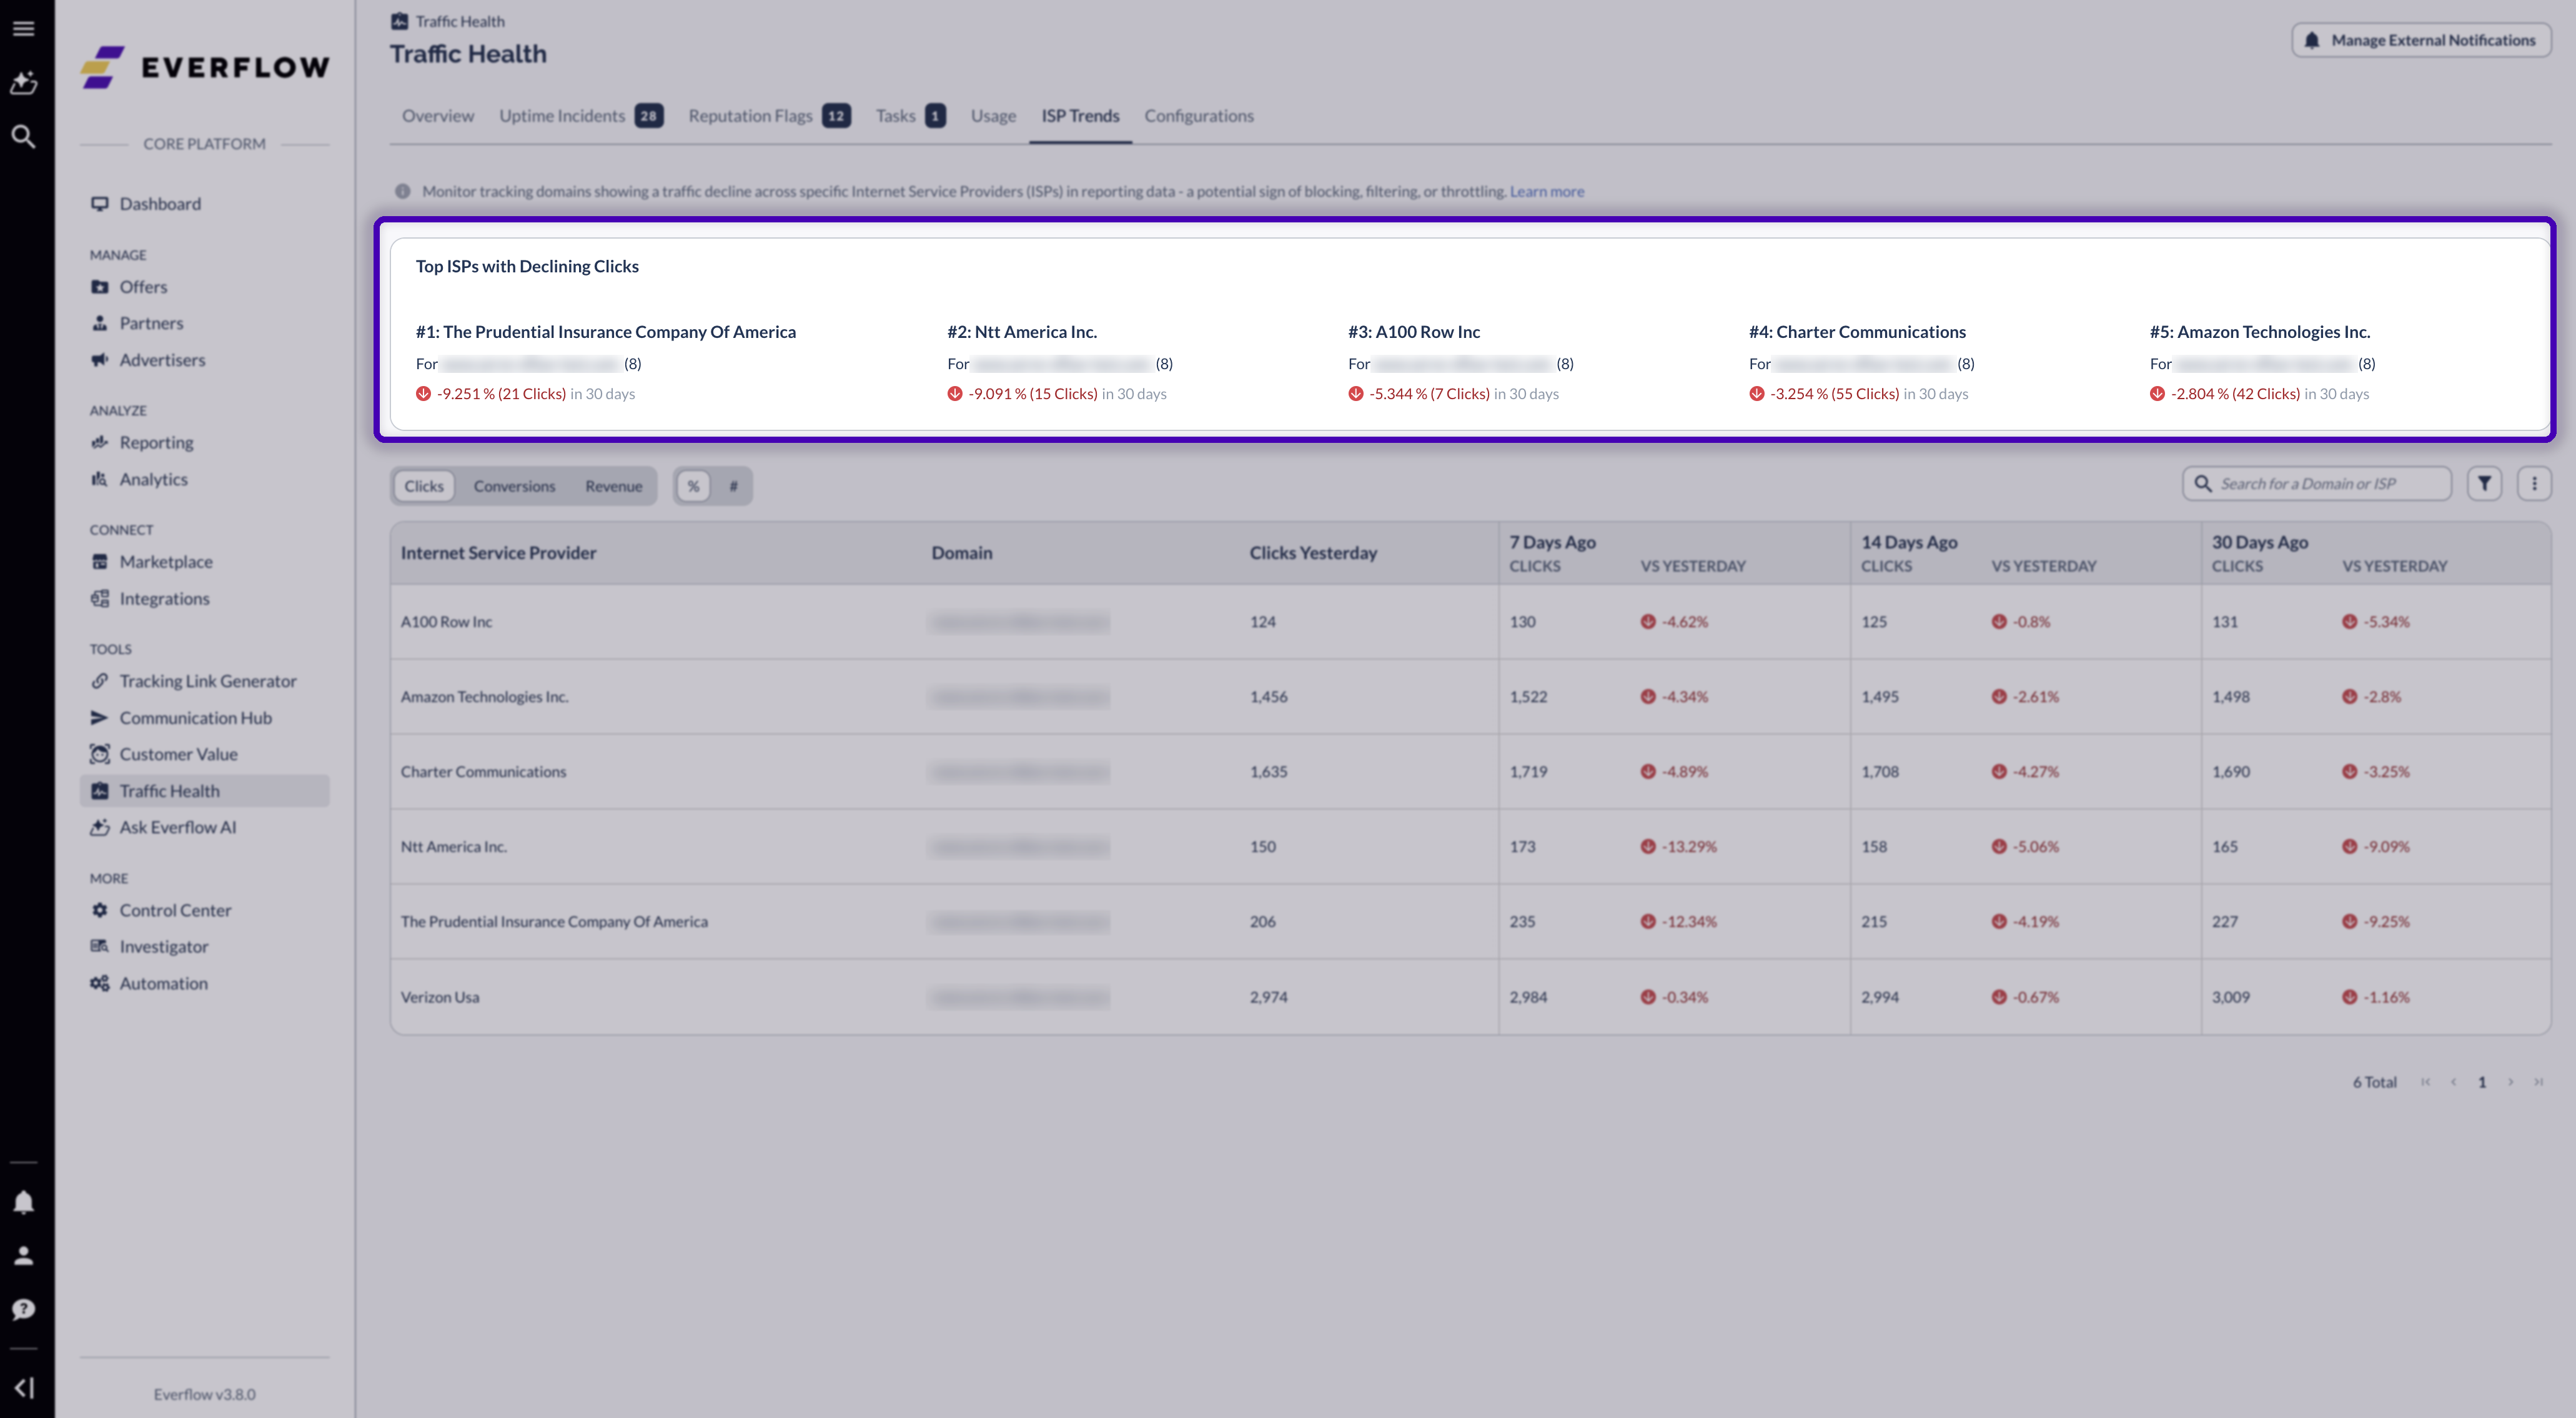Switch to number display mode
Viewport: 2576px width, 1418px height.
(733, 486)
